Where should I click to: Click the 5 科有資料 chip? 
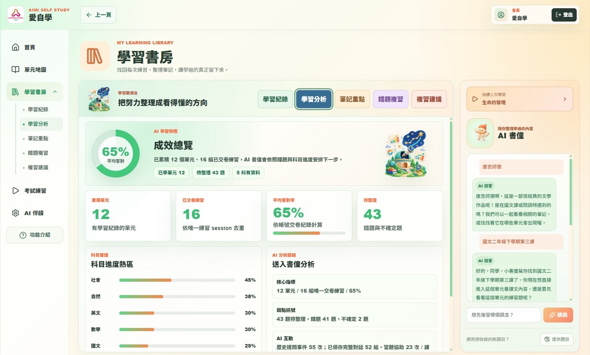[x=248, y=173]
